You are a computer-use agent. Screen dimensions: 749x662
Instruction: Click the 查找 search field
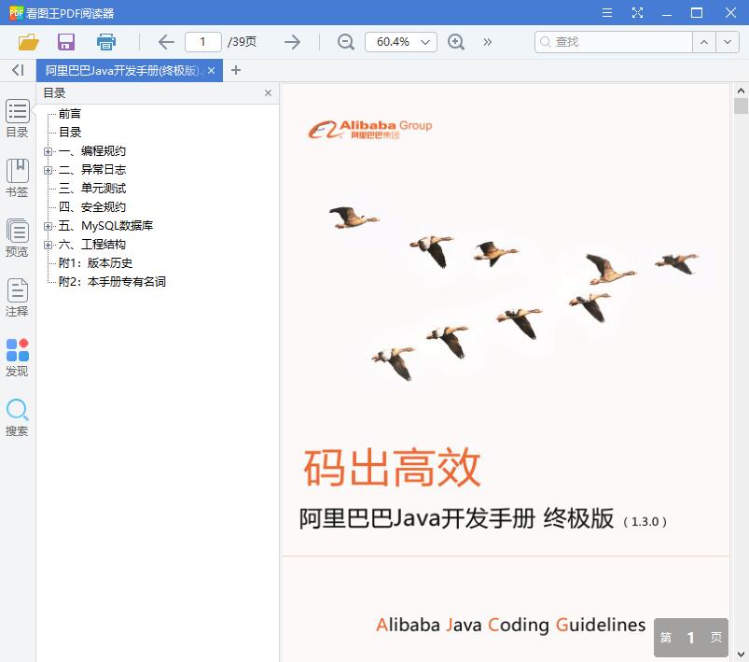point(614,42)
